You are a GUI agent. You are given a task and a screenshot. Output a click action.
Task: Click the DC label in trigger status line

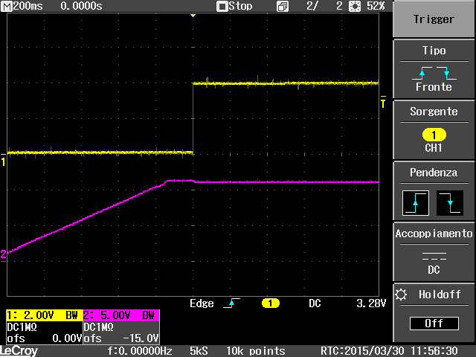point(315,303)
